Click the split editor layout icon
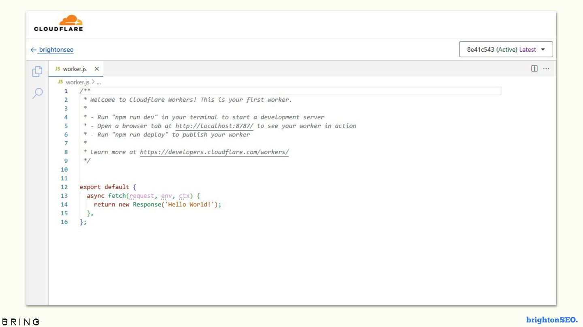This screenshot has width=583, height=327. point(534,69)
